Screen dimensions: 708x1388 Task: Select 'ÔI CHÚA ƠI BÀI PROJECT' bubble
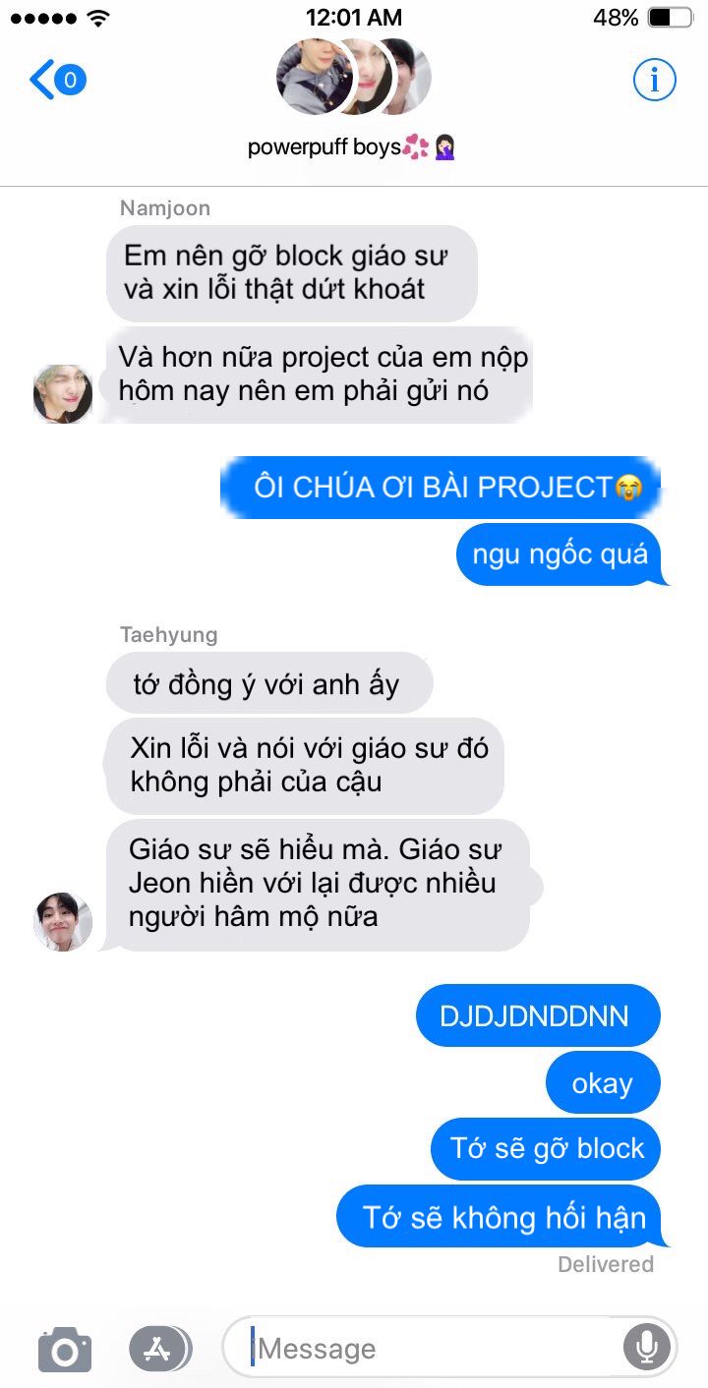pyautogui.click(x=440, y=487)
